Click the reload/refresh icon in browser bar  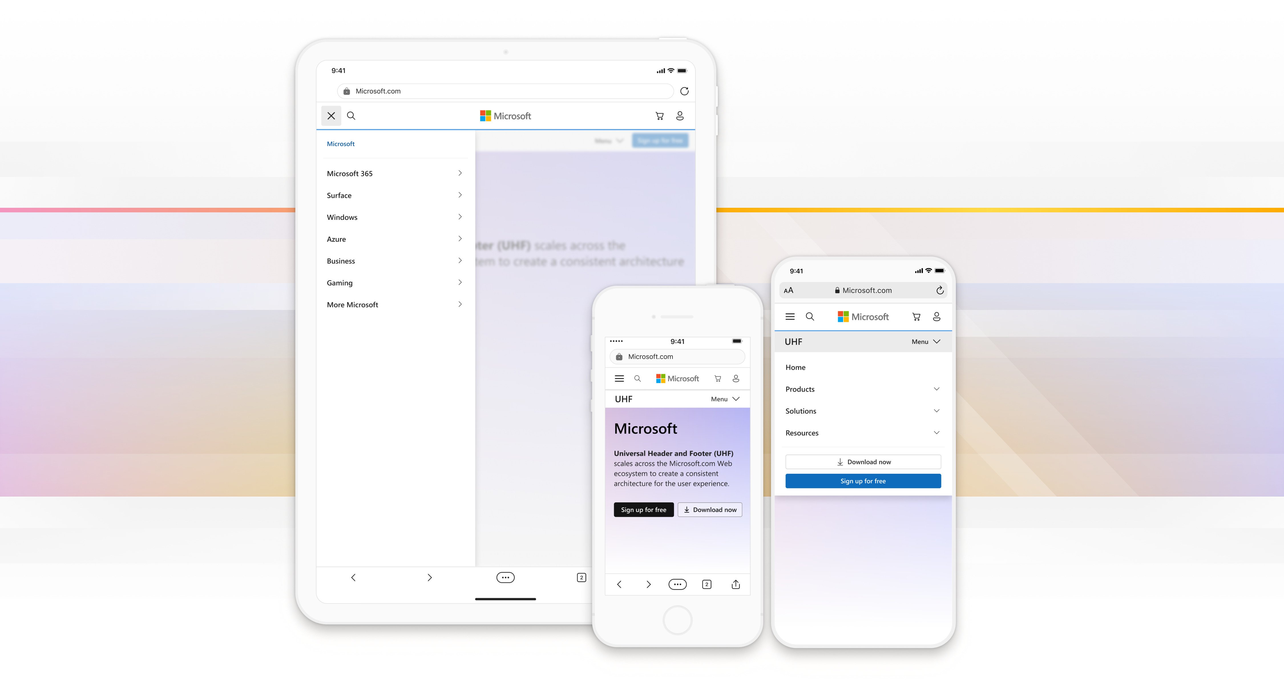[685, 91]
